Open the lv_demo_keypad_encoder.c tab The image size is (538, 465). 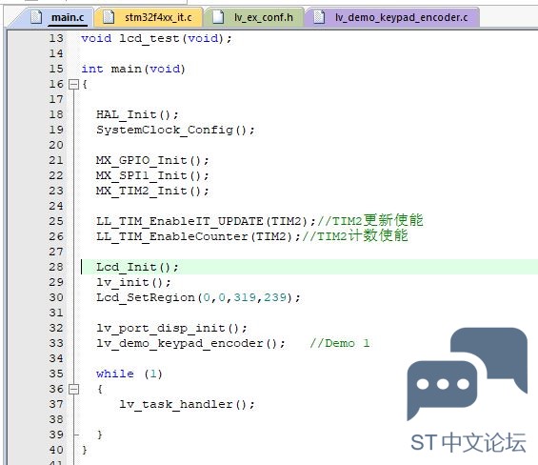pyautogui.click(x=391, y=17)
